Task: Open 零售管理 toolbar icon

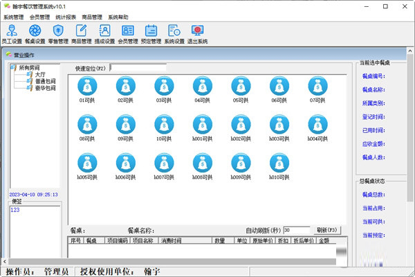Action: tap(58, 33)
